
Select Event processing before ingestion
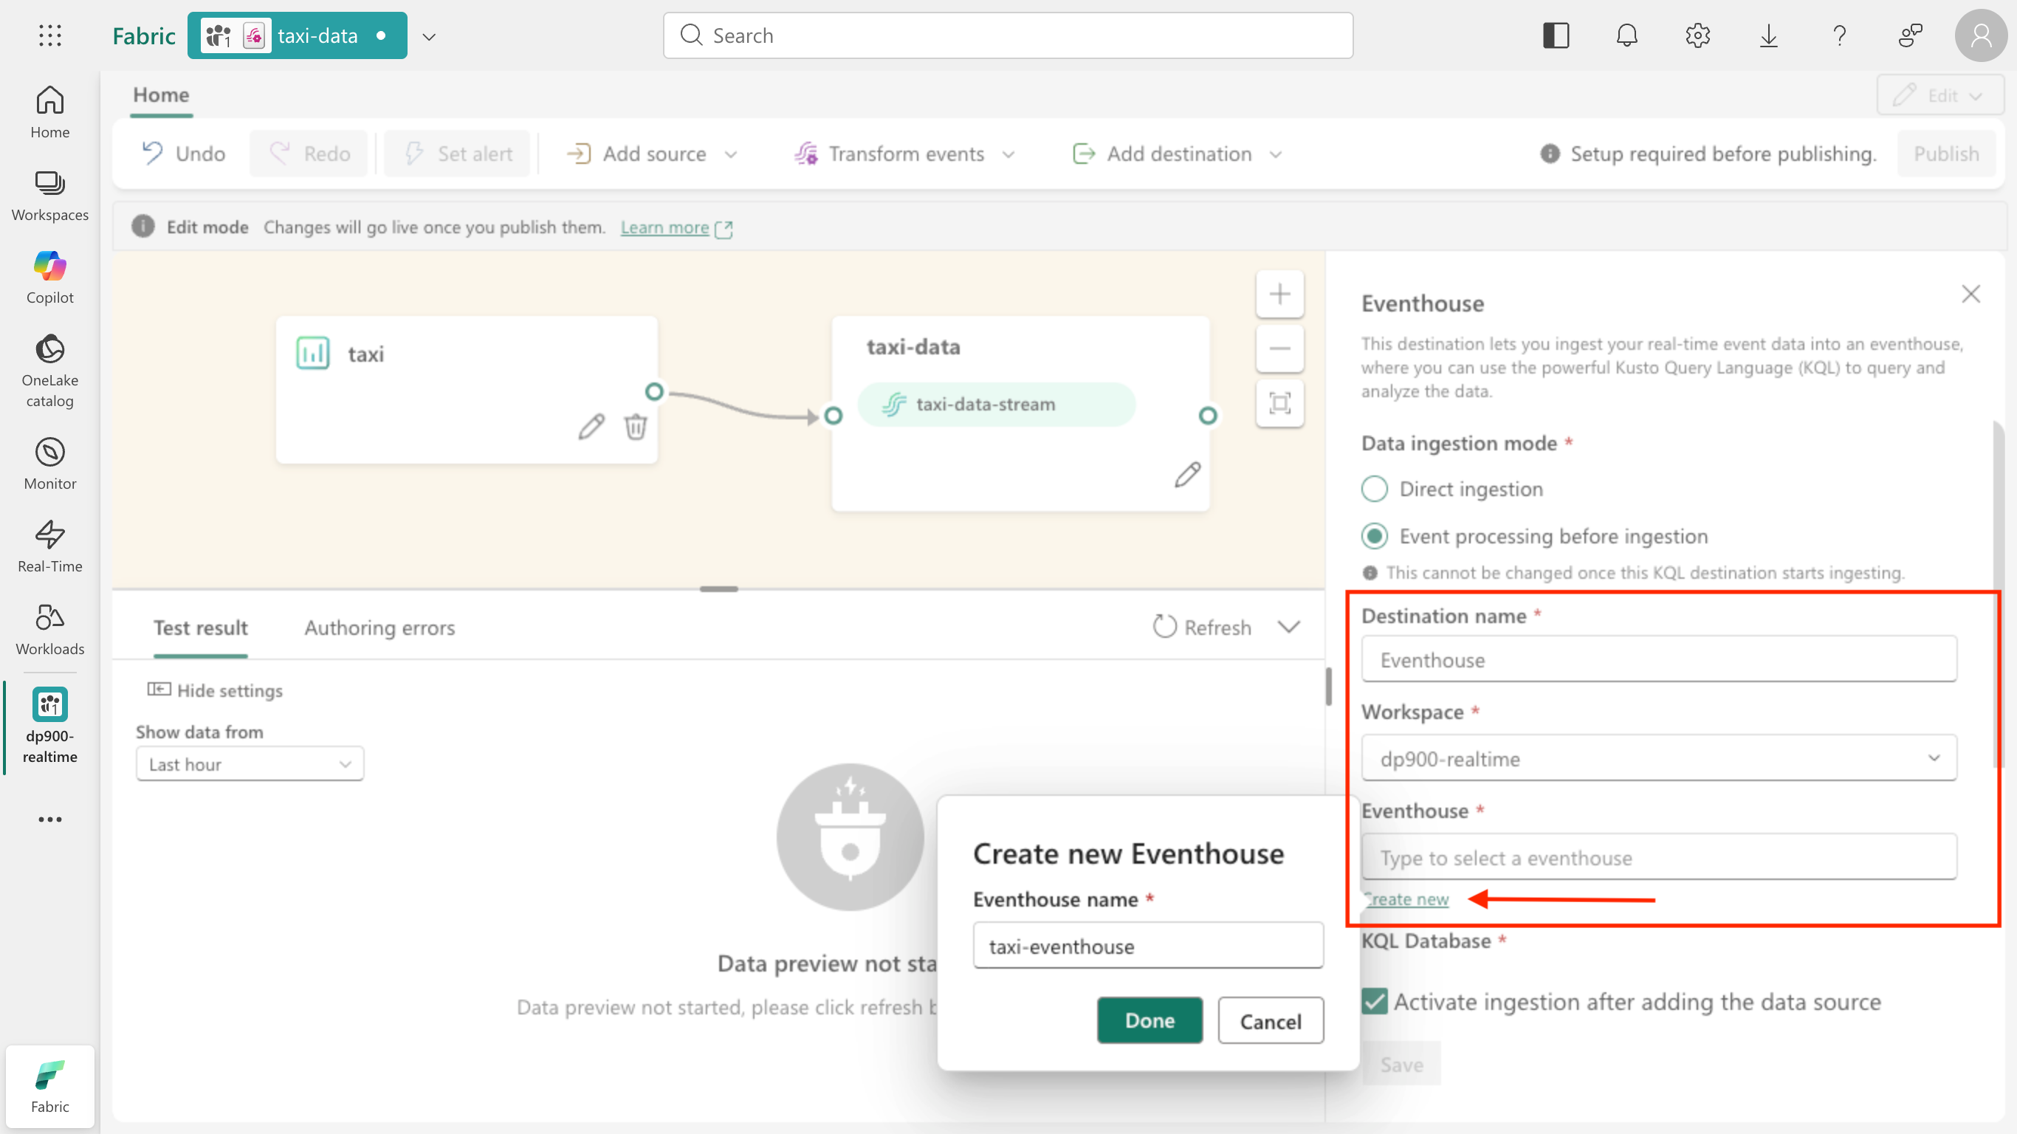[1374, 537]
